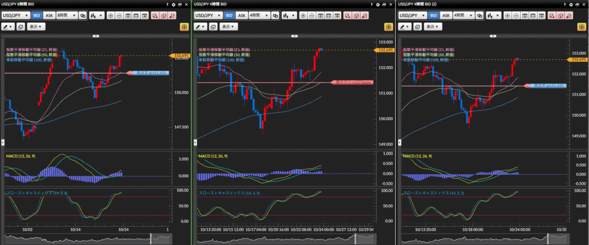
Task: Select BID on the middle 4時間 chart
Action: point(228,16)
